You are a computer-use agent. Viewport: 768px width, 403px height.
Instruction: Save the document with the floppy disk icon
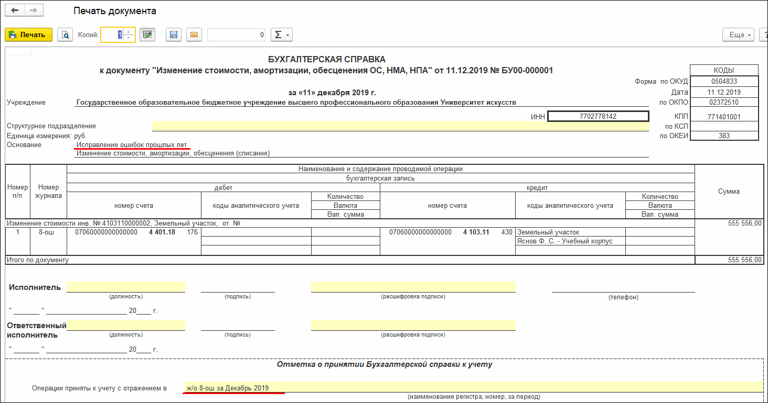[174, 35]
